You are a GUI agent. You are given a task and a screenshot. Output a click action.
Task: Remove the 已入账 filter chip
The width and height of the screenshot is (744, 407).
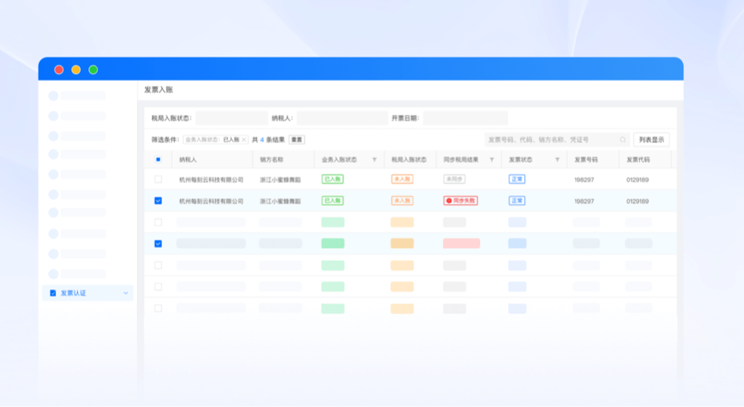pyautogui.click(x=244, y=140)
